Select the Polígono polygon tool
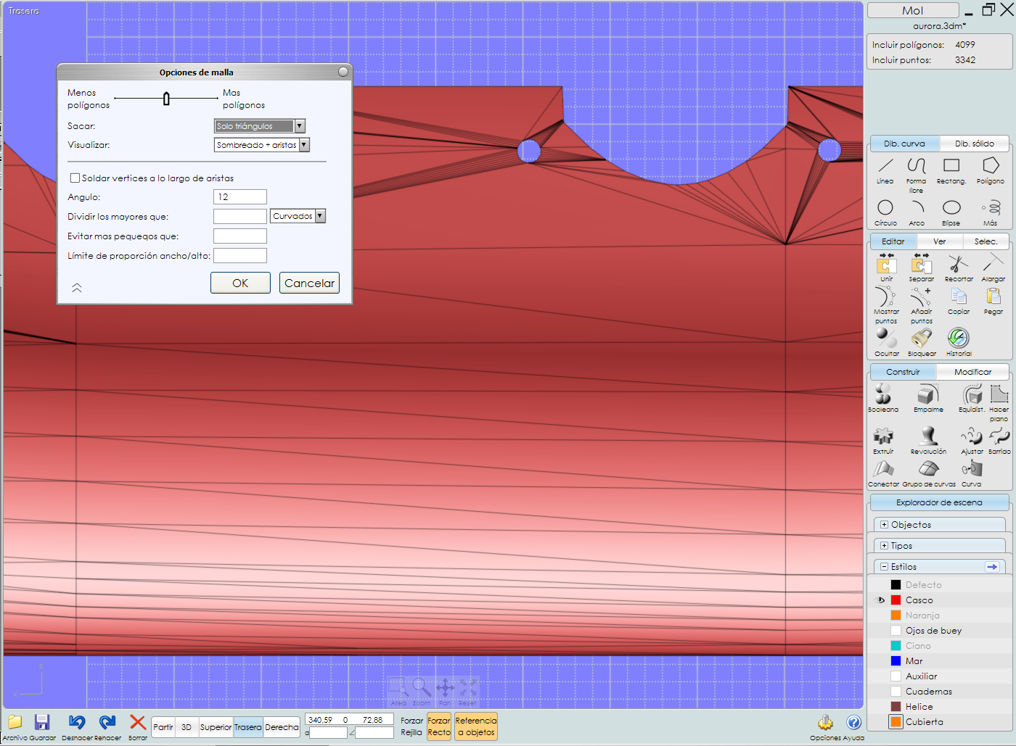 991,171
